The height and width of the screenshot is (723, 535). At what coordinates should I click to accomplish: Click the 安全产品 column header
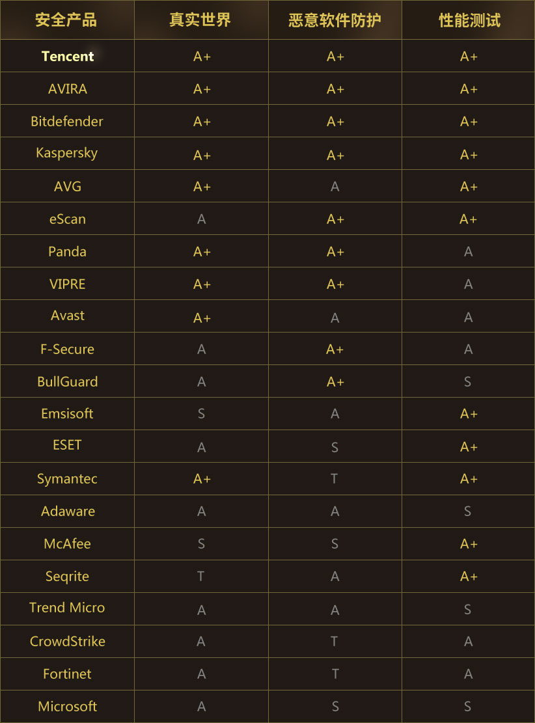(66, 20)
